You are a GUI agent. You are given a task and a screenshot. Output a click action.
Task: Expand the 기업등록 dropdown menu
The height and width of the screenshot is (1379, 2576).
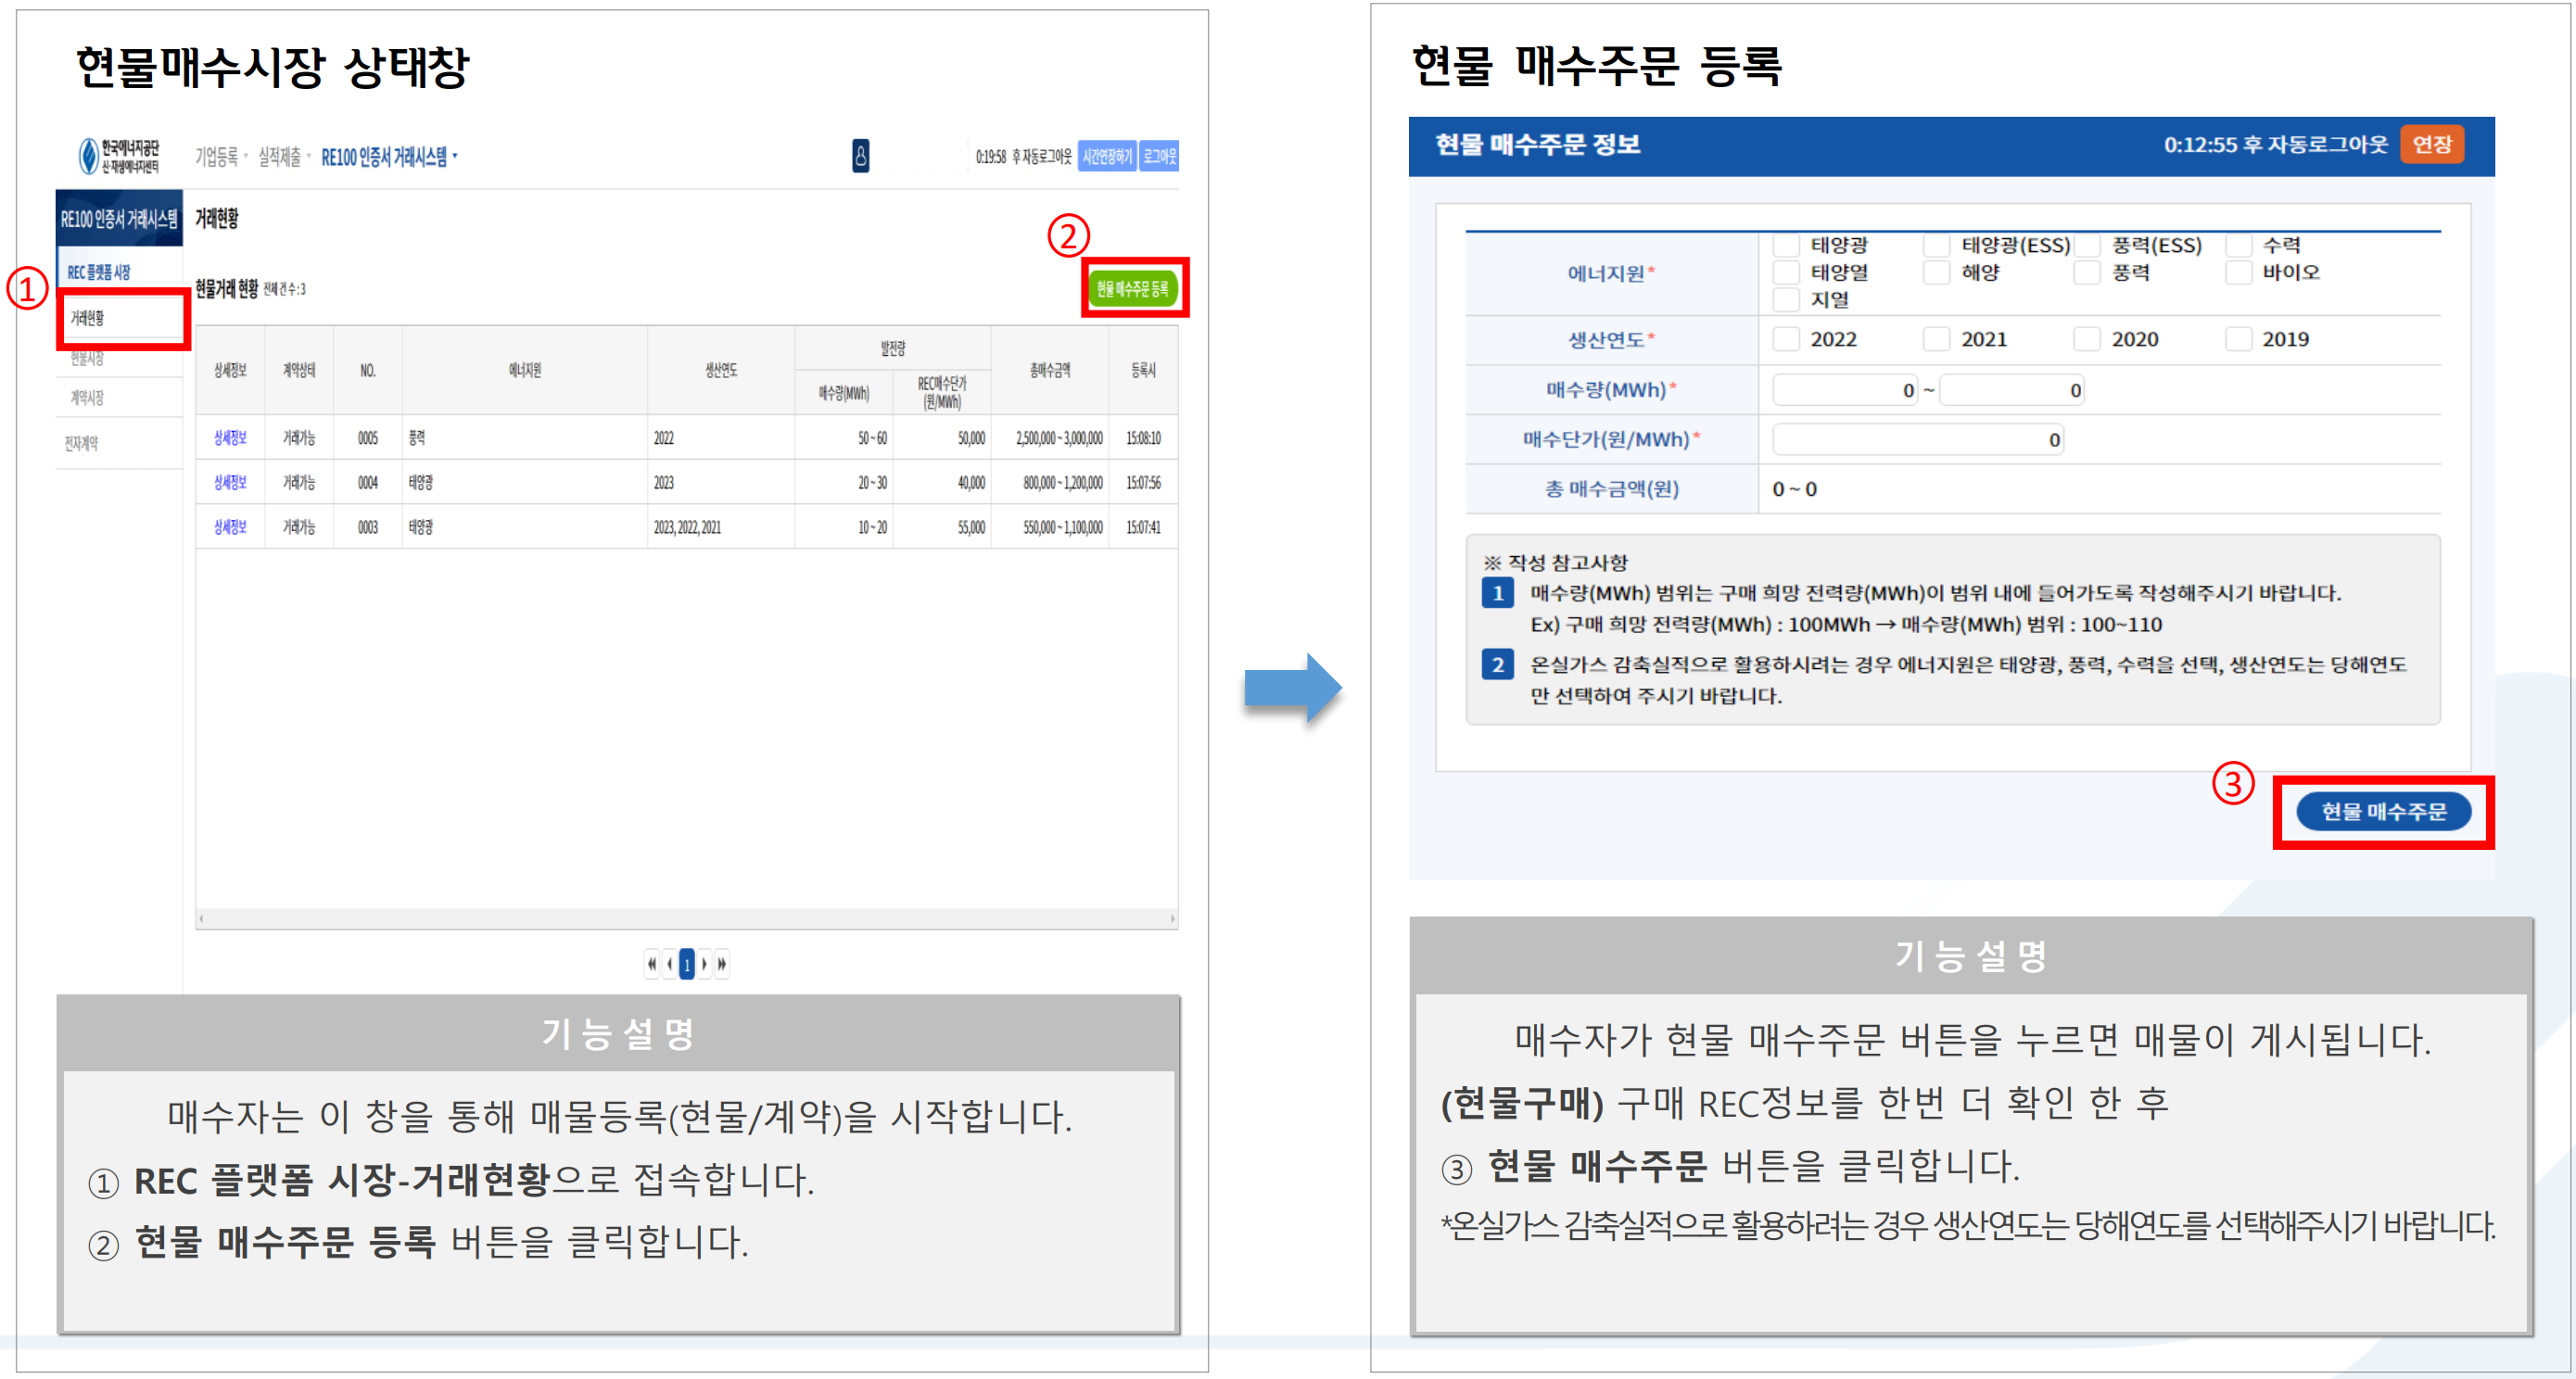tap(220, 157)
